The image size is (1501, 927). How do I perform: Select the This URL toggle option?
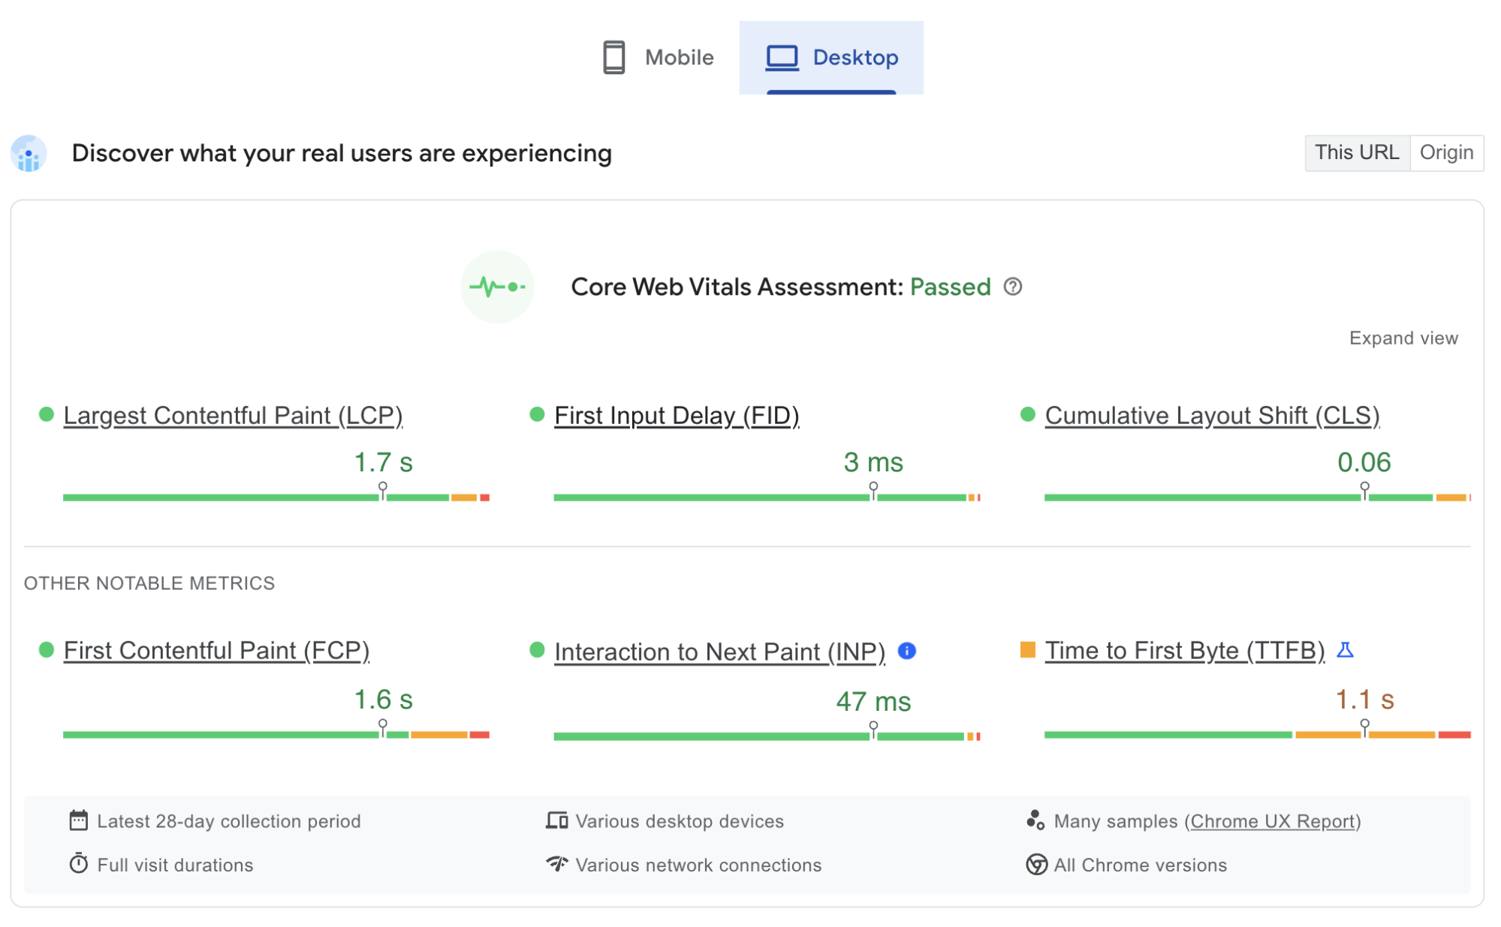[1358, 152]
